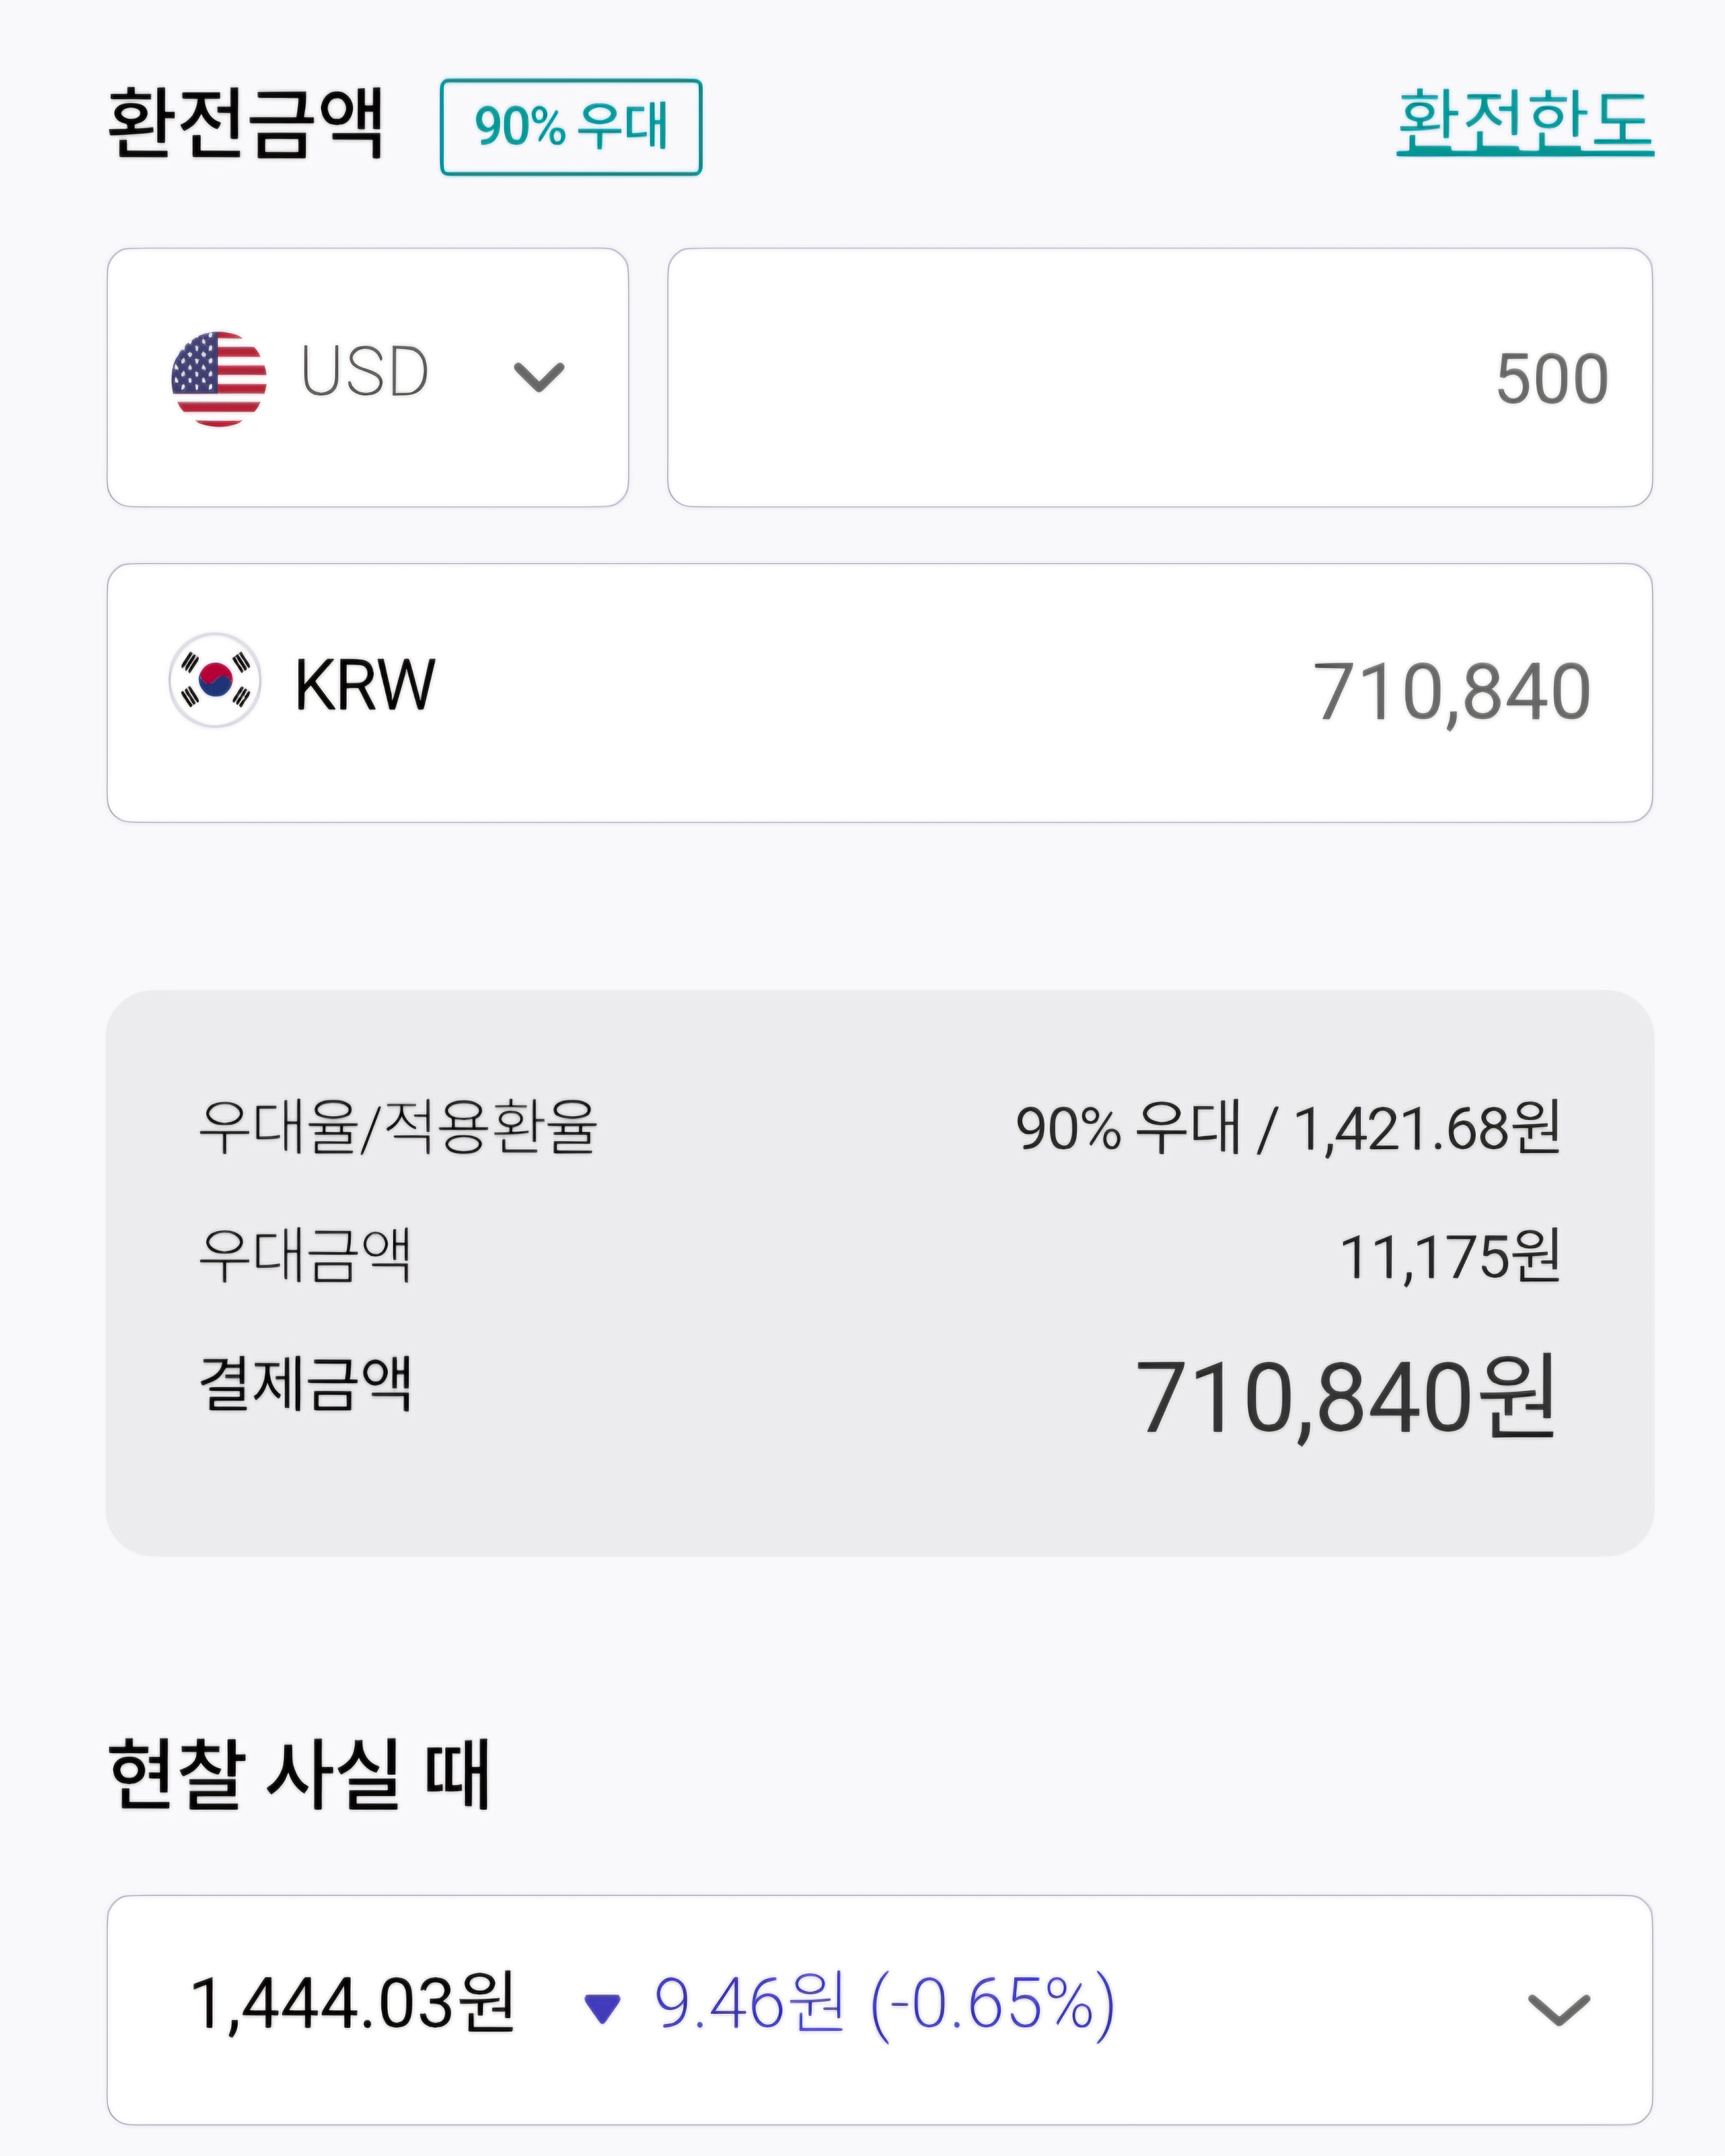The image size is (1725, 2156).
Task: Click the KRW currency label
Action: click(x=365, y=686)
